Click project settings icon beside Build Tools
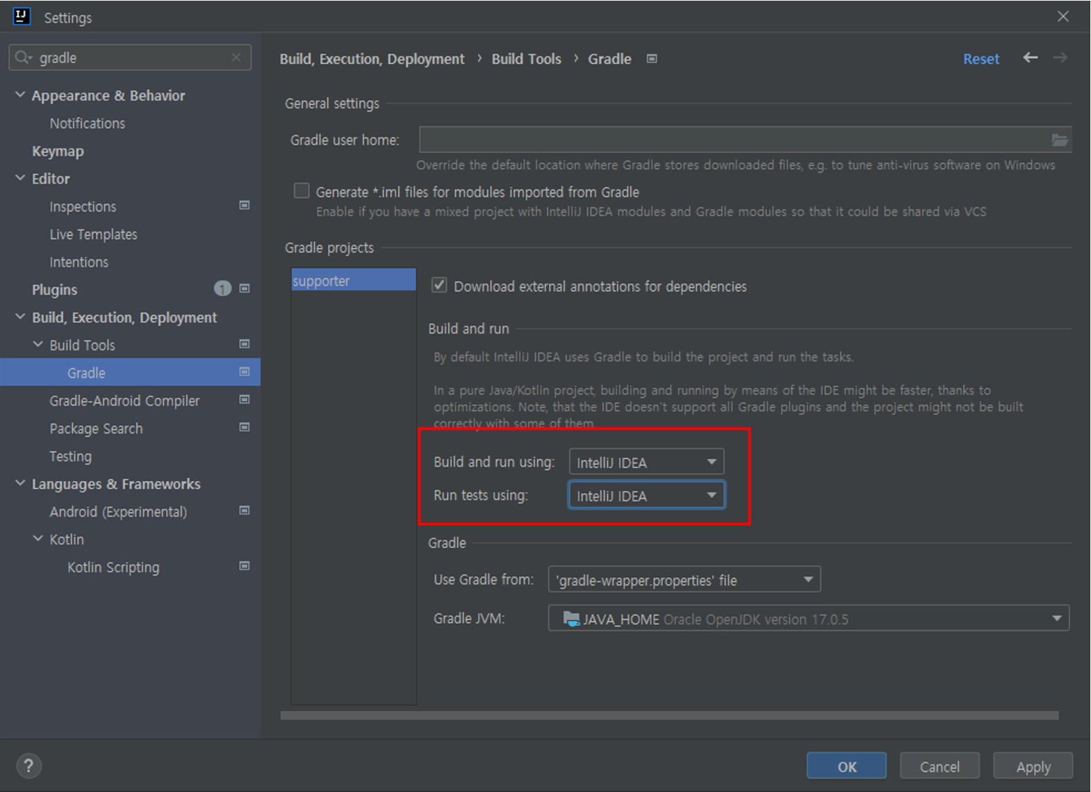Screen dimensions: 1091x792 (x=245, y=344)
